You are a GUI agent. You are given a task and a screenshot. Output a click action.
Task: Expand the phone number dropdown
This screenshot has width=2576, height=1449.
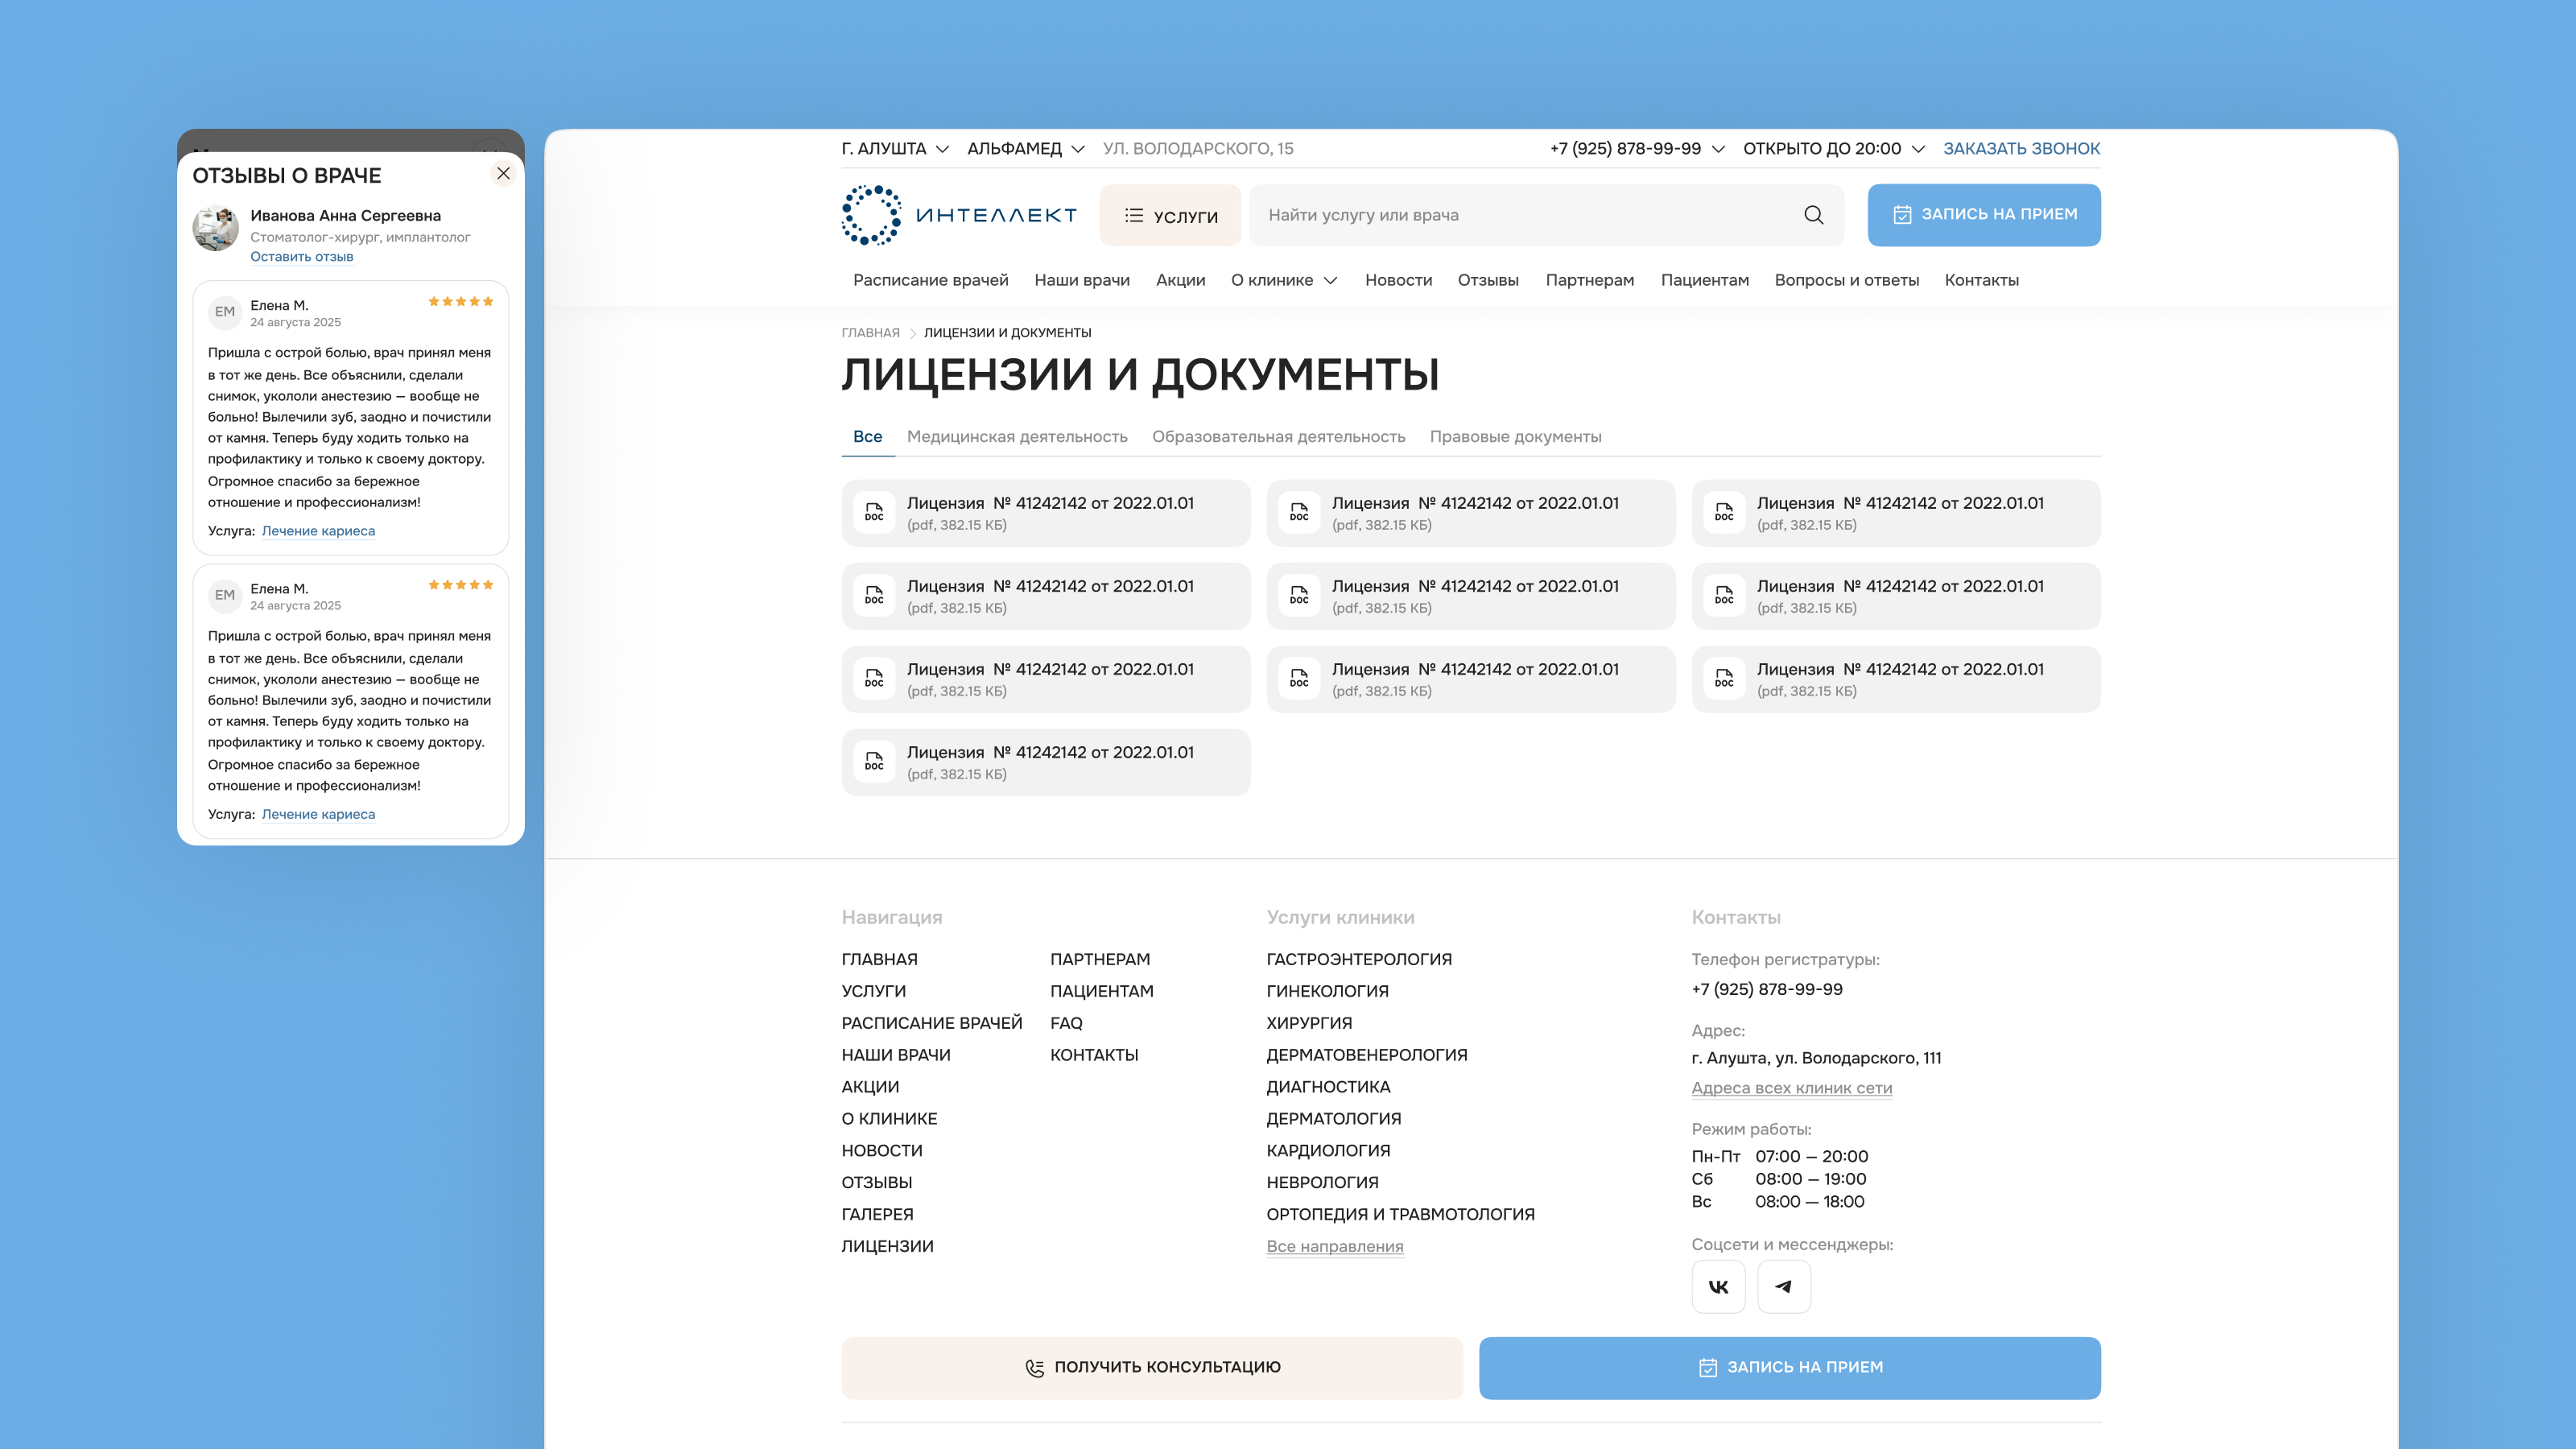click(1637, 149)
